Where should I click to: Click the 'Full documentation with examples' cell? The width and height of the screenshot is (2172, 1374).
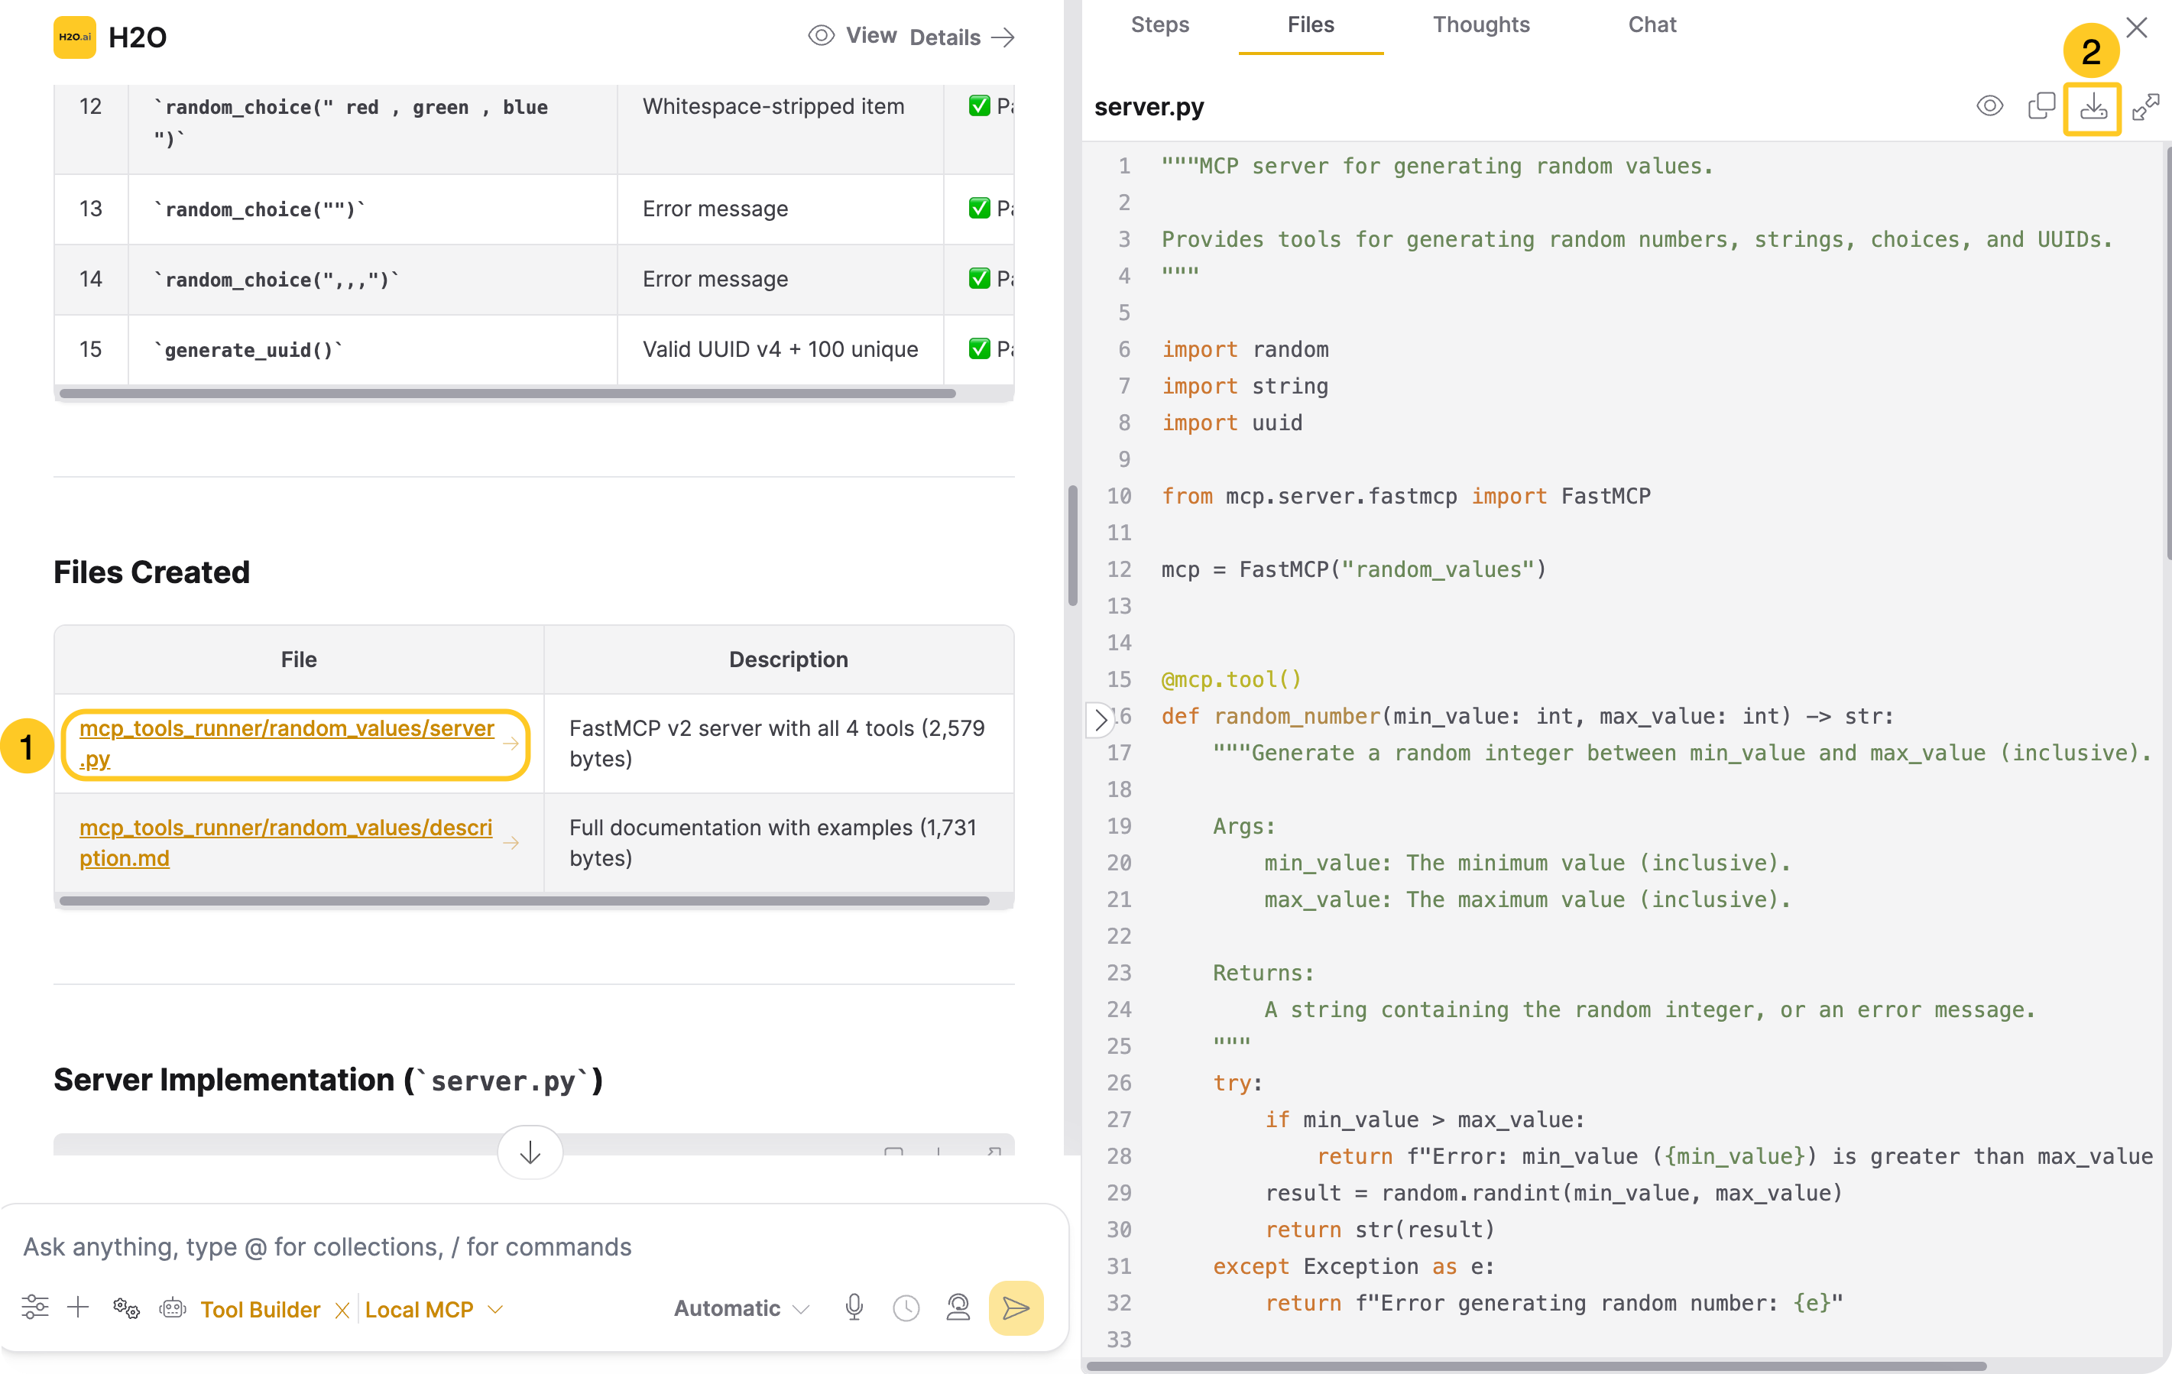779,843
